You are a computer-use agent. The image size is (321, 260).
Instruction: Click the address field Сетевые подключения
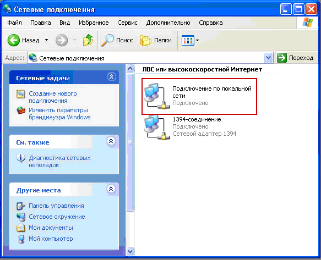click(145, 58)
